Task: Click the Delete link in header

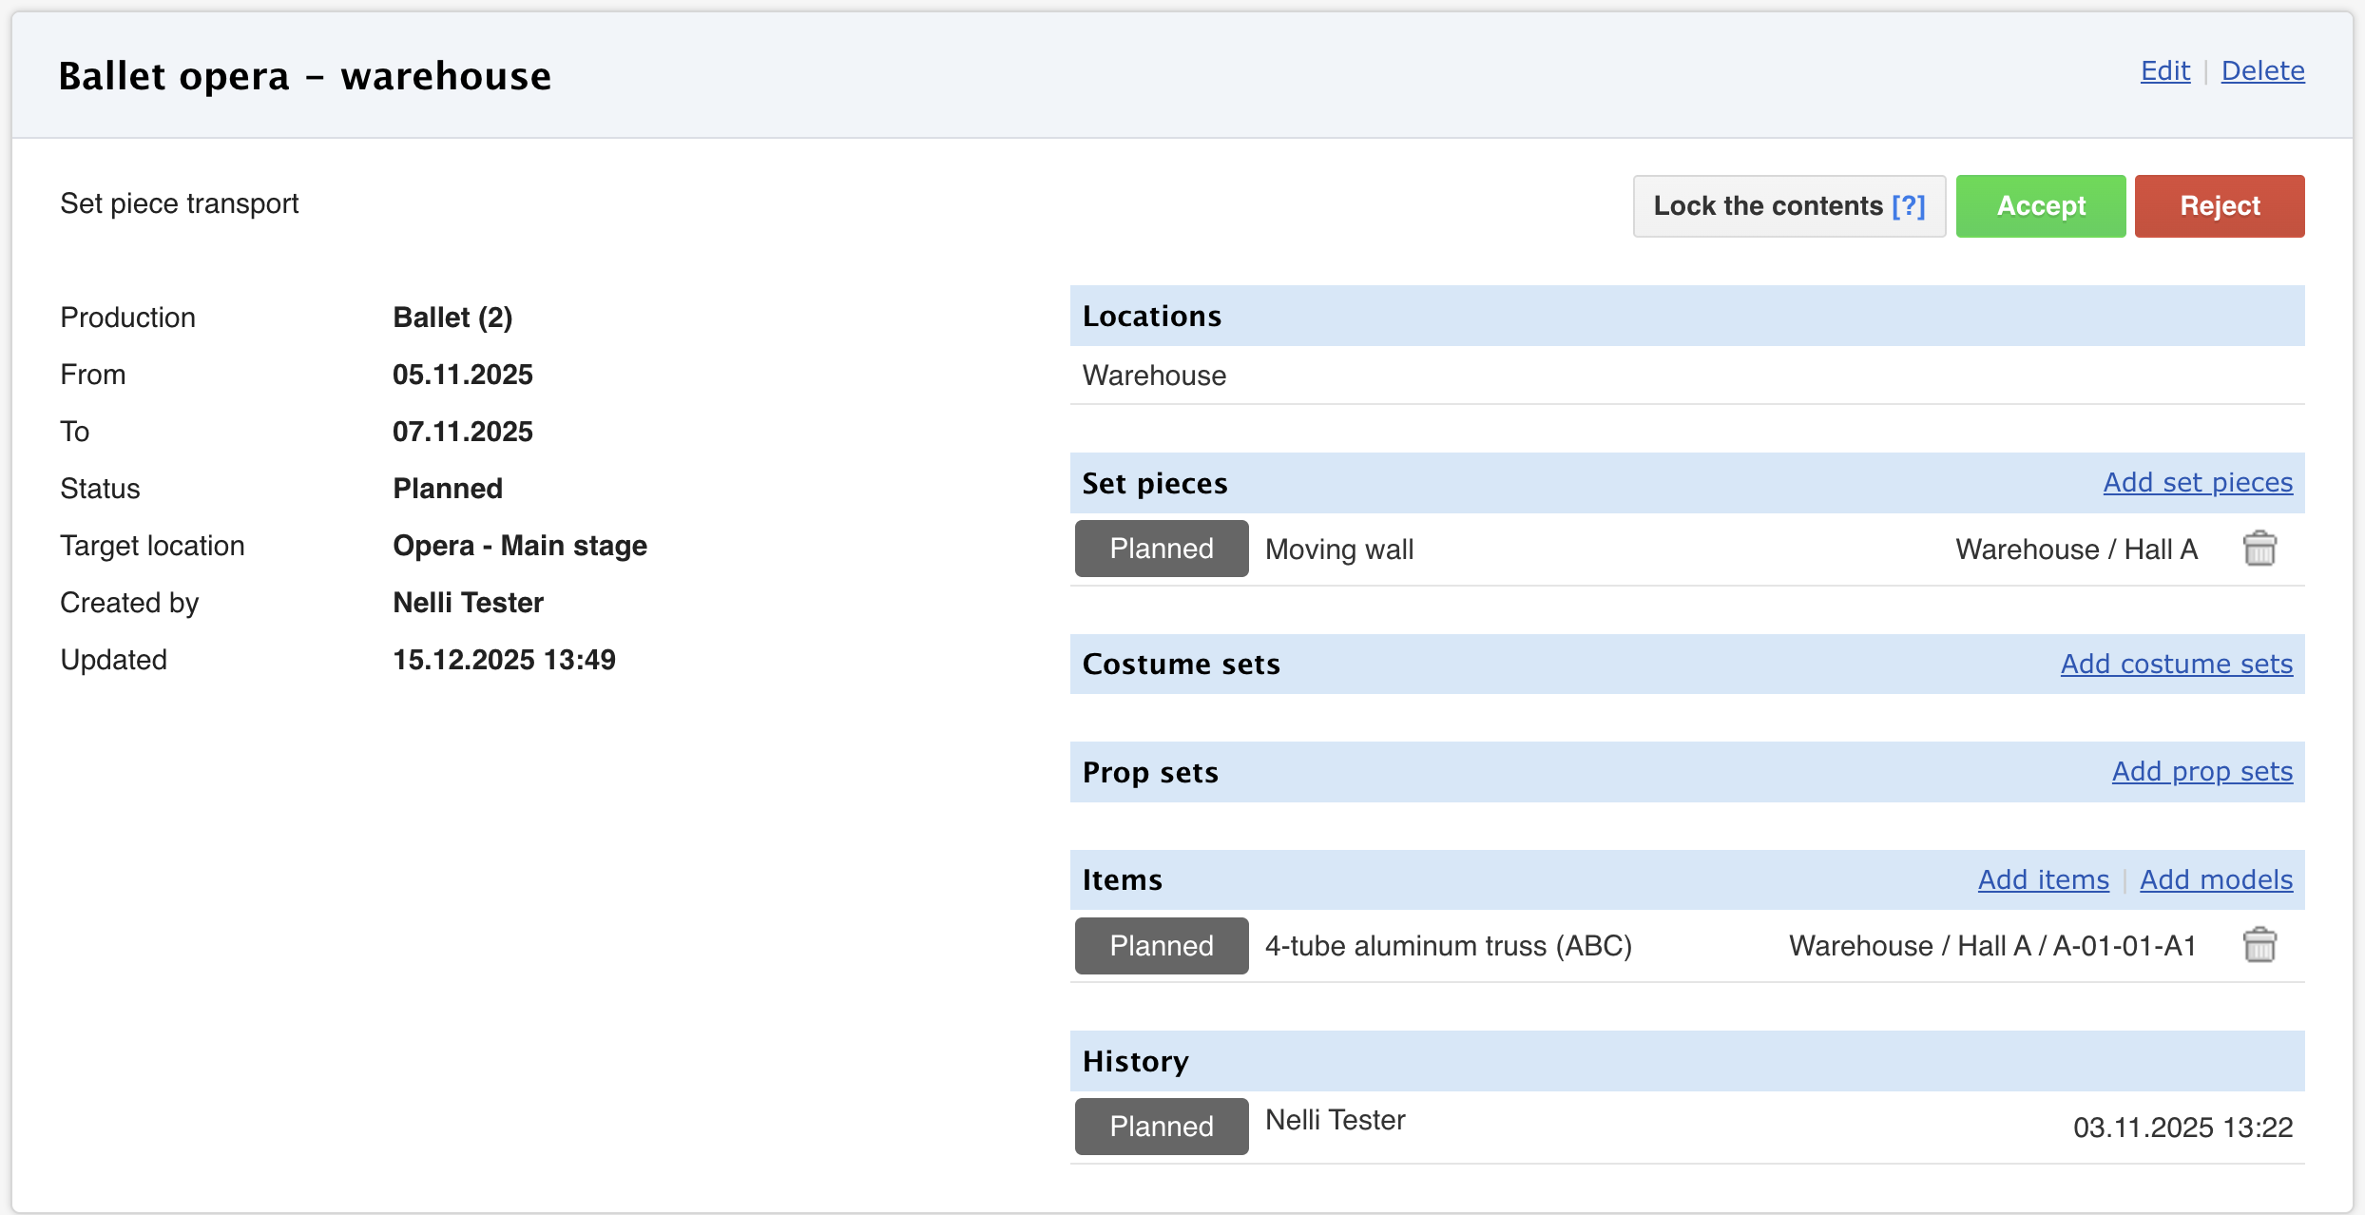Action: click(x=2262, y=70)
